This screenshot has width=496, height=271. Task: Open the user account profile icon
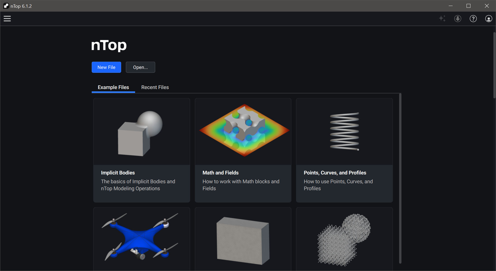pyautogui.click(x=488, y=19)
